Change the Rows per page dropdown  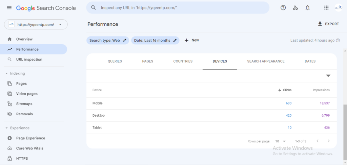[280, 141]
